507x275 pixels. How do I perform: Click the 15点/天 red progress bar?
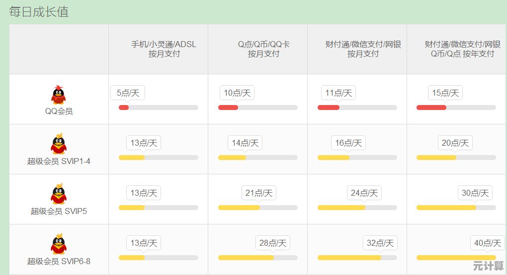click(456, 108)
